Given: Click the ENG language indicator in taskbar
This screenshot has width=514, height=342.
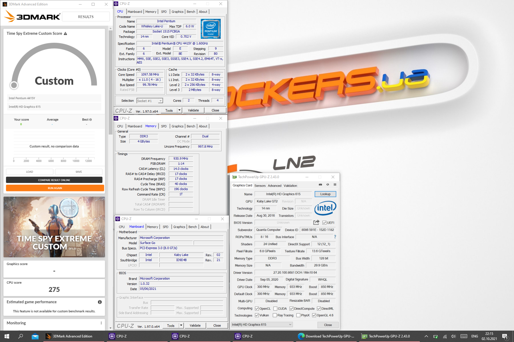Looking at the screenshot, I should 475,336.
